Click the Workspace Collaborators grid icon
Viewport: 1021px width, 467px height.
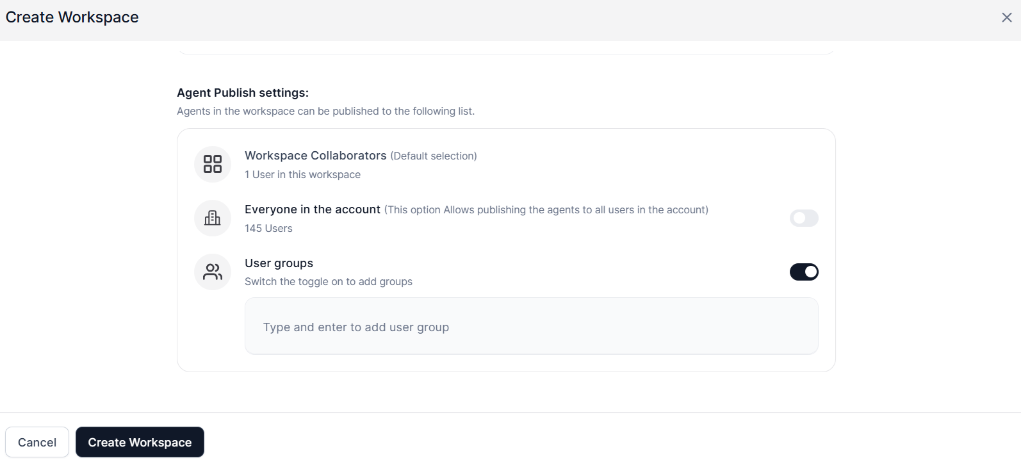click(x=213, y=164)
